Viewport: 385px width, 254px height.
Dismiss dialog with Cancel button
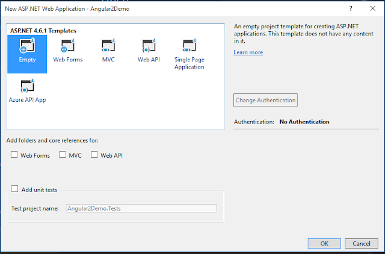362,243
